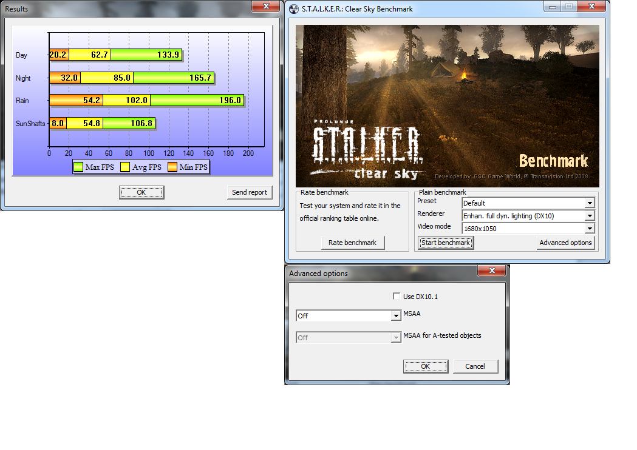Click the Day min FPS value 20.2
This screenshot has width=637, height=450.
pyautogui.click(x=58, y=55)
